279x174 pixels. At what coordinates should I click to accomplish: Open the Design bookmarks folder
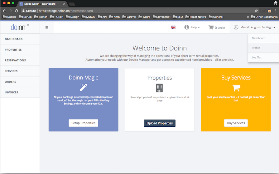(72, 17)
